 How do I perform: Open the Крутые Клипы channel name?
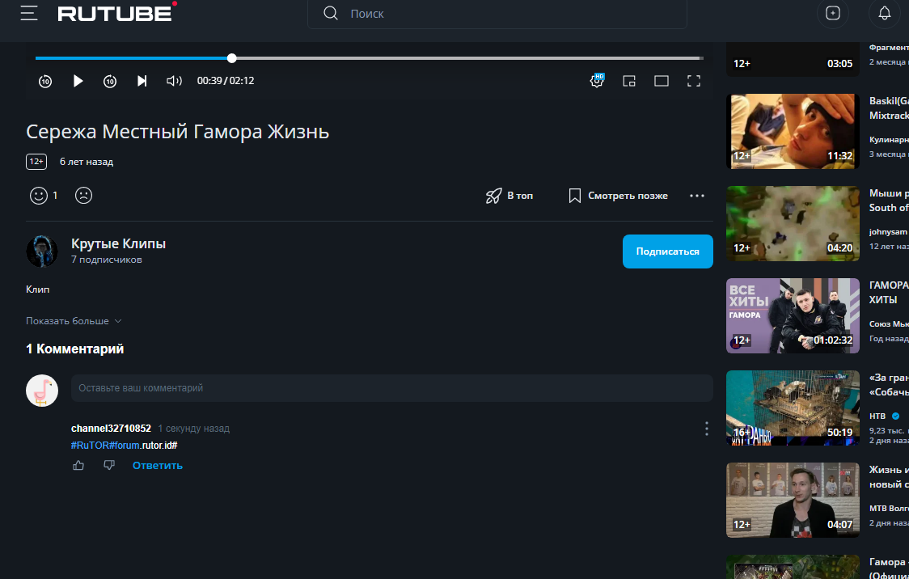point(118,244)
